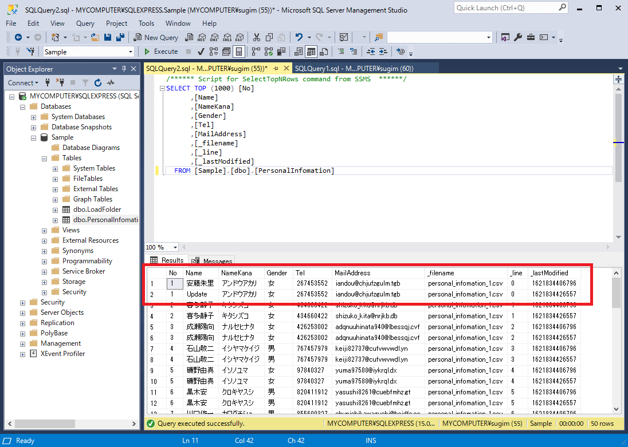Click the Execute query button
628x447 pixels.
(x=161, y=52)
